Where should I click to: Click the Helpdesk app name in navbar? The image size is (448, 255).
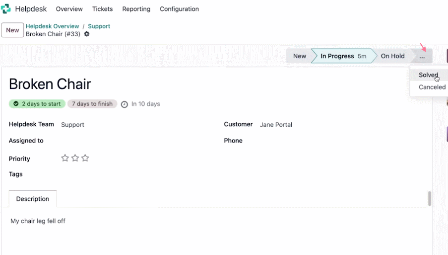point(31,9)
